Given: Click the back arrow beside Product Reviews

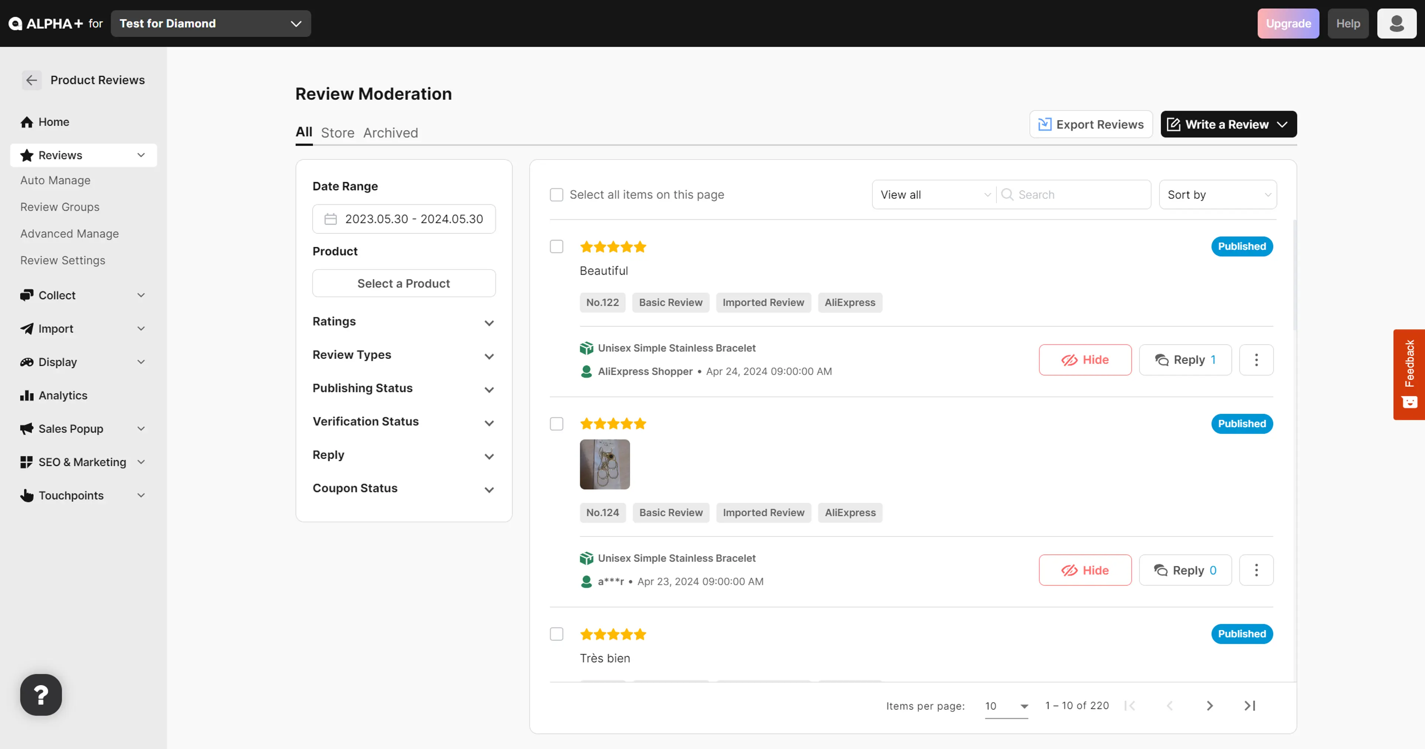Looking at the screenshot, I should [32, 80].
